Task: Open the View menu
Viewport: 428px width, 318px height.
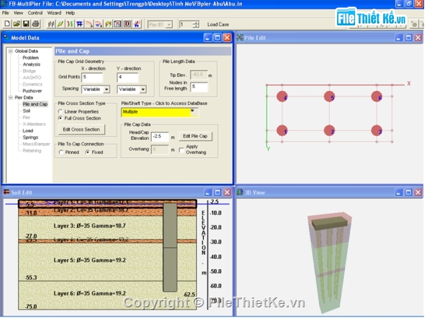Action: [18, 13]
